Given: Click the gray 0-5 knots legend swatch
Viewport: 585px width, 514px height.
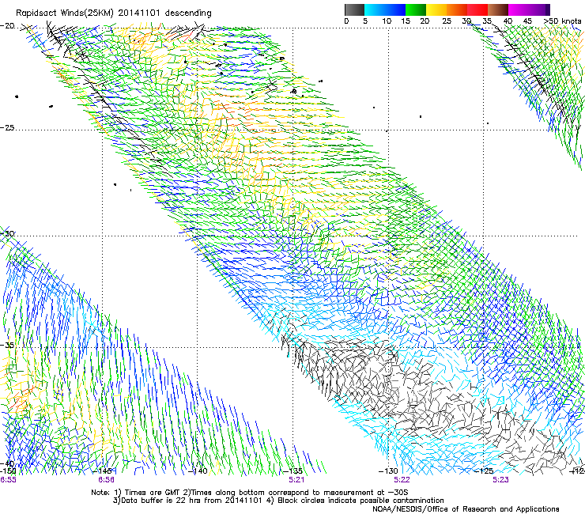Looking at the screenshot, I should click(x=354, y=9).
